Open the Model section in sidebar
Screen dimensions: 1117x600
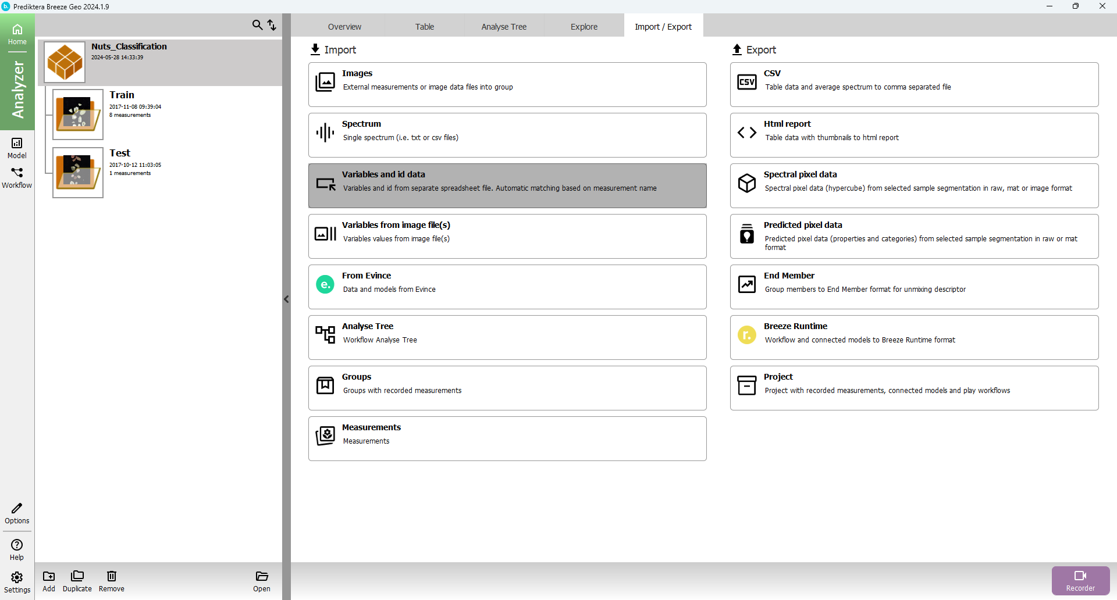(x=17, y=148)
